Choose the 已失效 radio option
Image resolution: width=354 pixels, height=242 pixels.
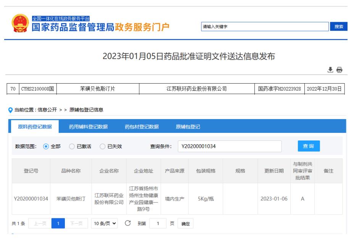[x=102, y=146]
